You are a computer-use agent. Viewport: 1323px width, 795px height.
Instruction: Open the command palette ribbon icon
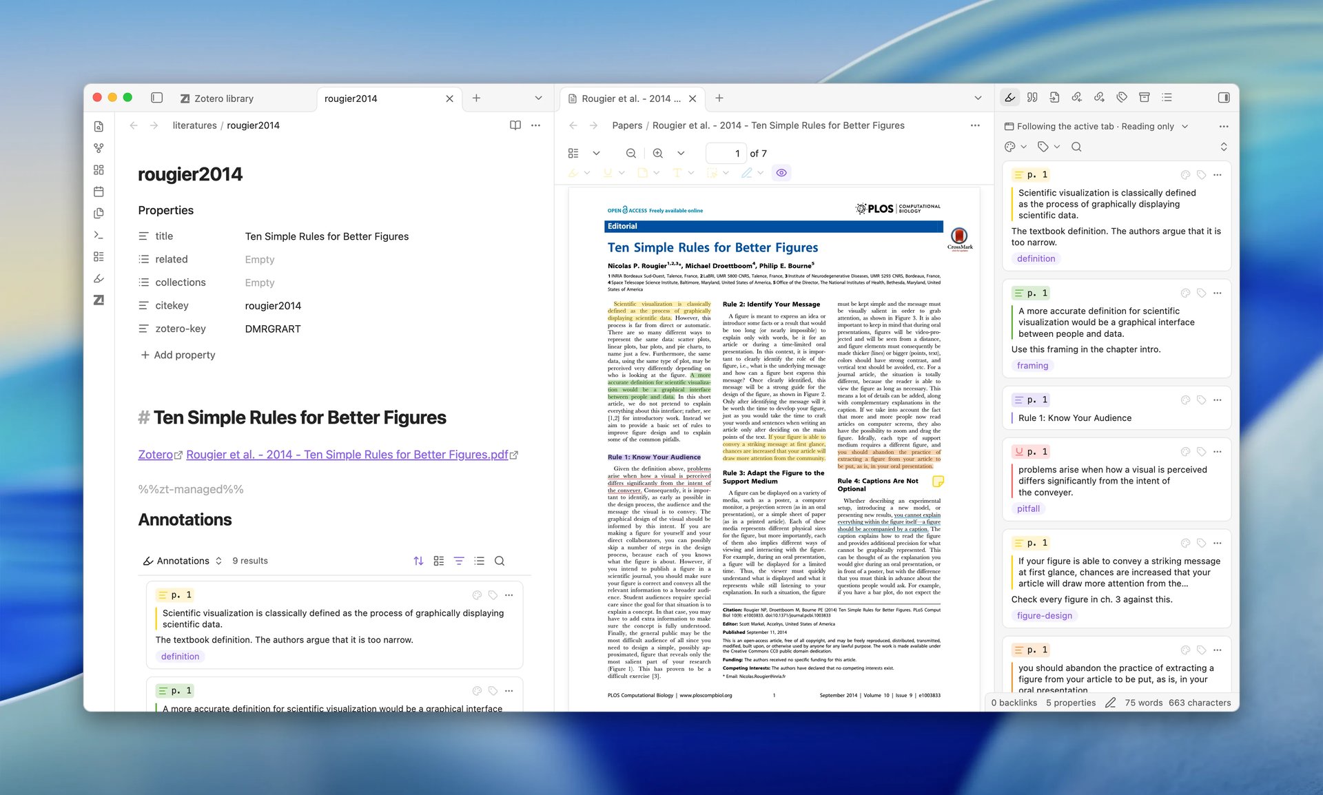(x=99, y=235)
